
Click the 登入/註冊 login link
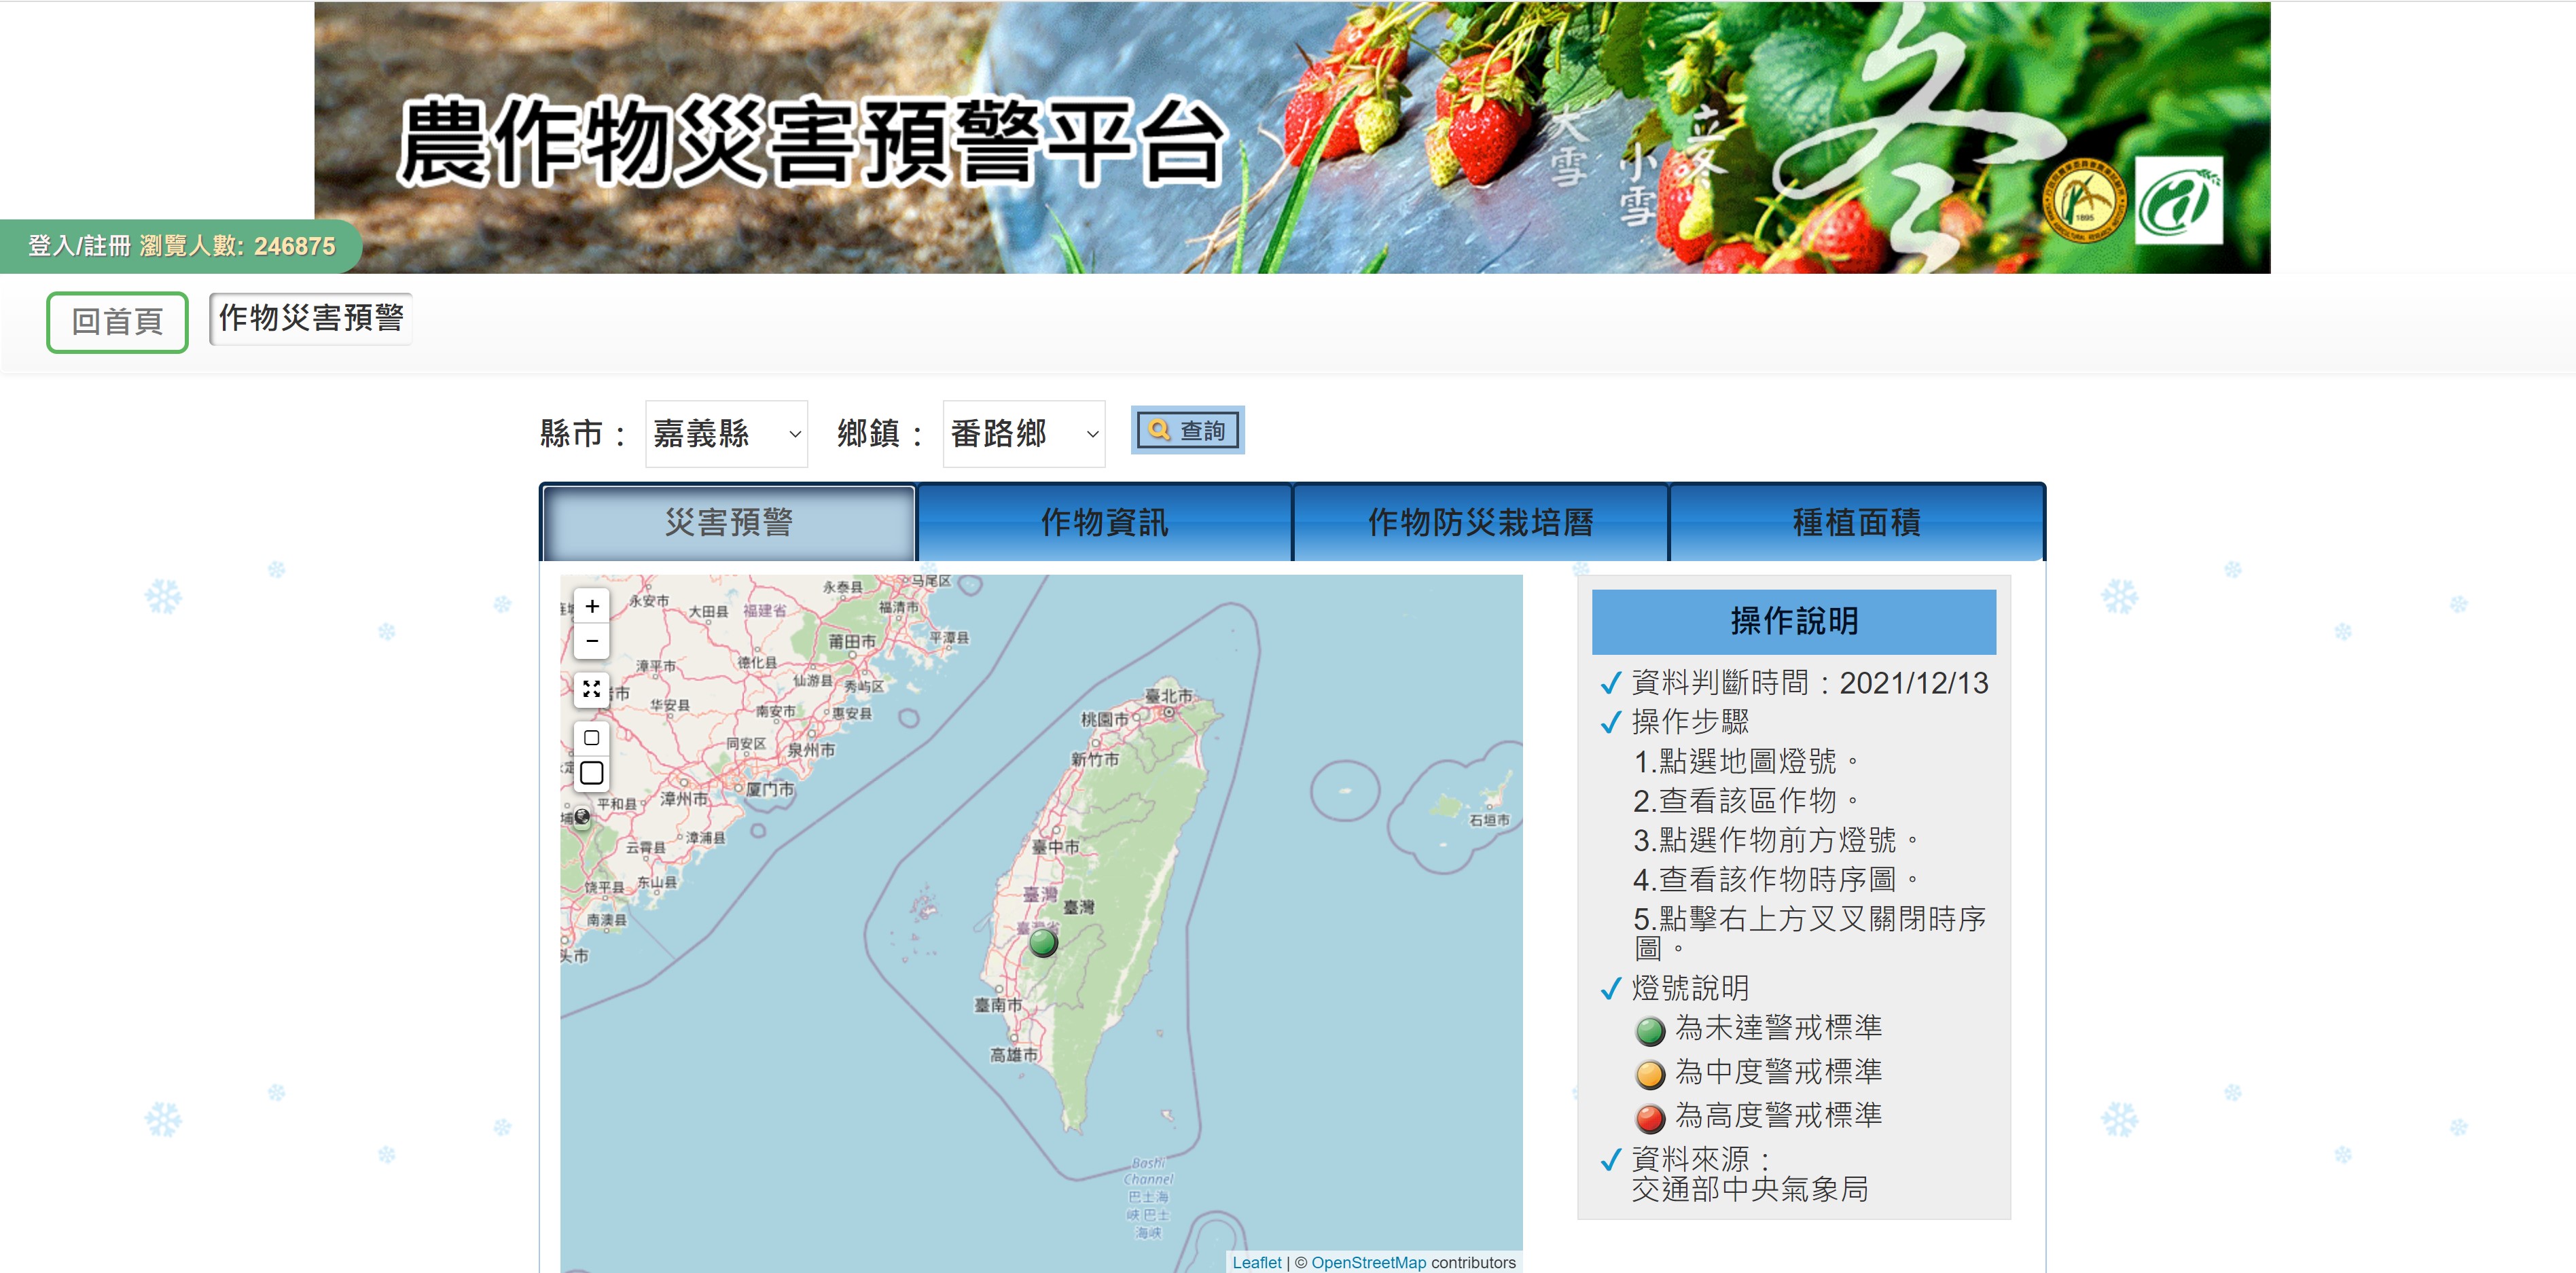79,246
